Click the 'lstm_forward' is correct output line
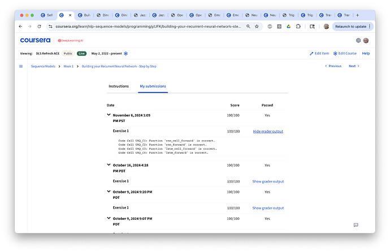The width and height of the screenshot is (390, 252). [163, 153]
